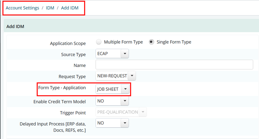Select Multiple Form Type radio button
Screen dimensions: 259x139
(x=99, y=42)
